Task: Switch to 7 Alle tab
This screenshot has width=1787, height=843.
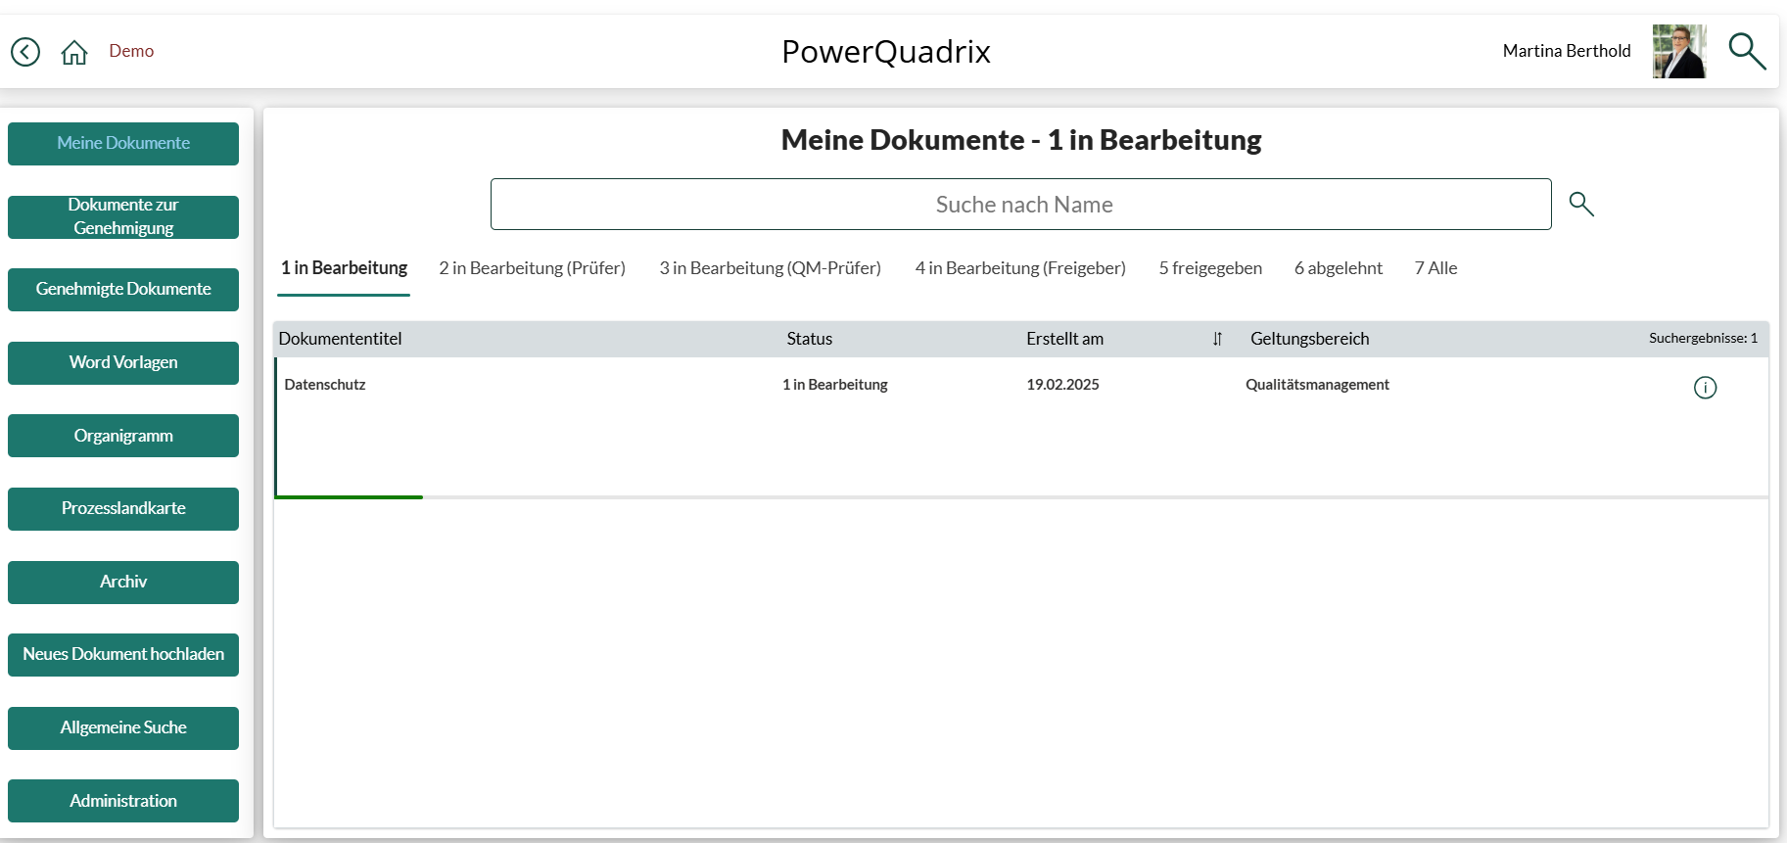Action: tap(1435, 268)
